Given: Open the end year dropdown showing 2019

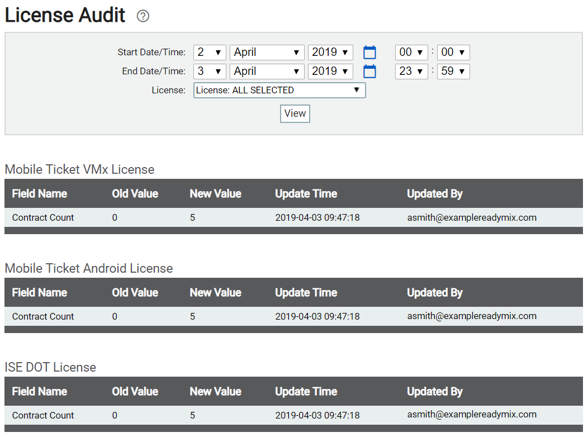Looking at the screenshot, I should click(x=330, y=71).
